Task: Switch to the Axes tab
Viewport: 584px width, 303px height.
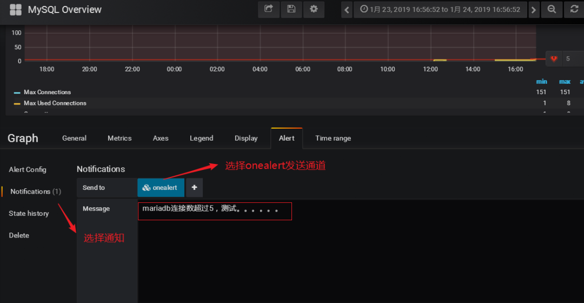Action: (x=161, y=139)
